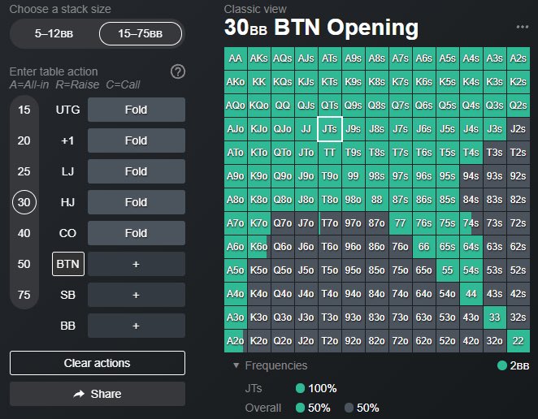Image resolution: width=538 pixels, height=419 pixels.
Task: Select the T4s hand cell
Action: (471, 153)
